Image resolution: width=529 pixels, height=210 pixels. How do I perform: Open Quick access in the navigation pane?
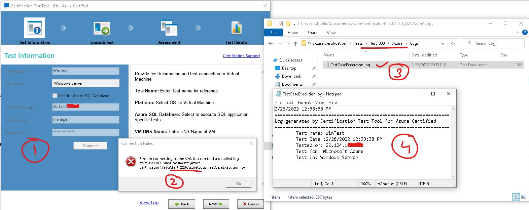[290, 60]
